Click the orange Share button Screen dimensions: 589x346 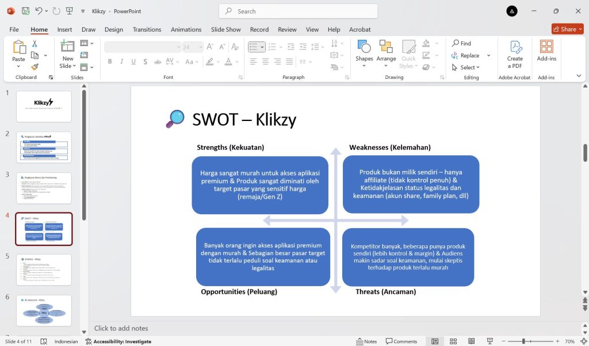(567, 28)
